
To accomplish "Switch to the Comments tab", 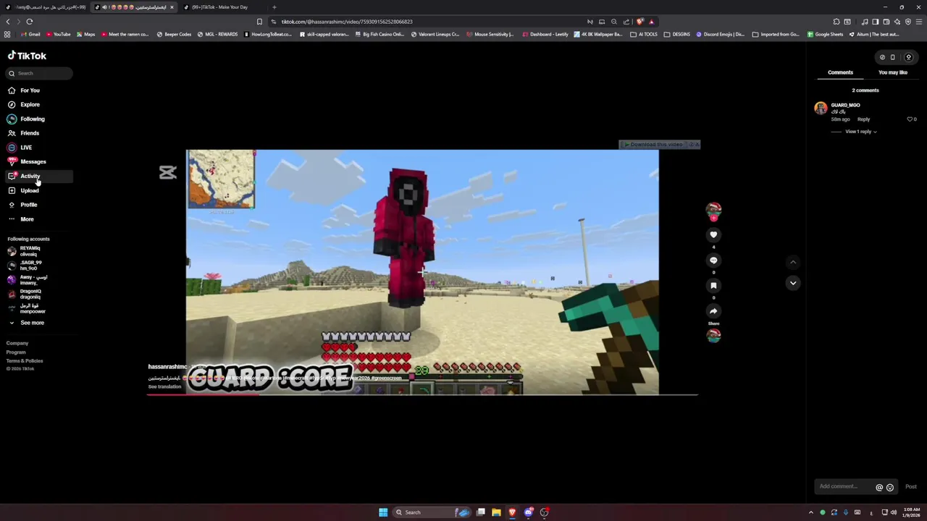I will tap(840, 72).
